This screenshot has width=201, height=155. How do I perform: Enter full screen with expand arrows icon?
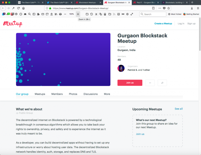[132, 14]
